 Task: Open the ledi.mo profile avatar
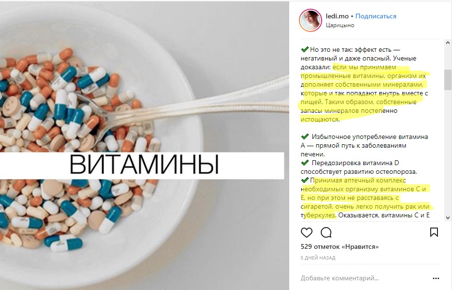(x=311, y=20)
